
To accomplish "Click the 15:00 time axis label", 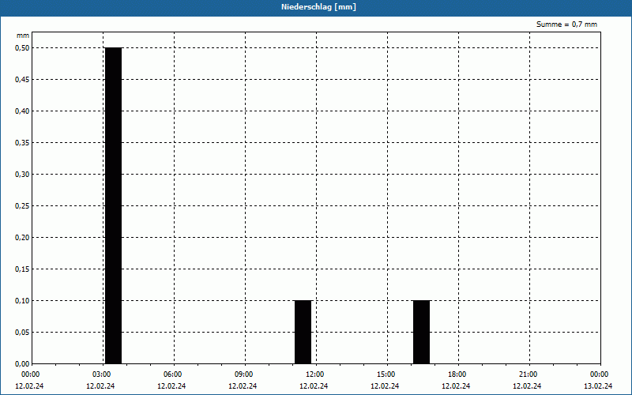I will click(387, 374).
